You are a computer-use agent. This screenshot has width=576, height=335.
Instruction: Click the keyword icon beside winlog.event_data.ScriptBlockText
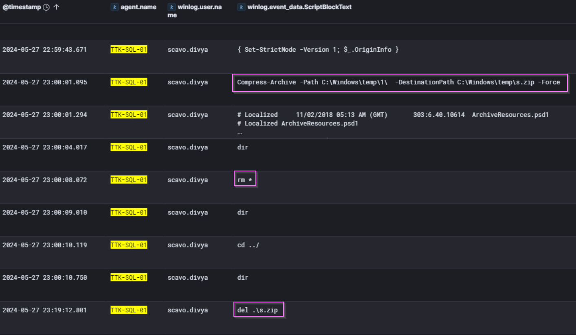click(x=241, y=7)
